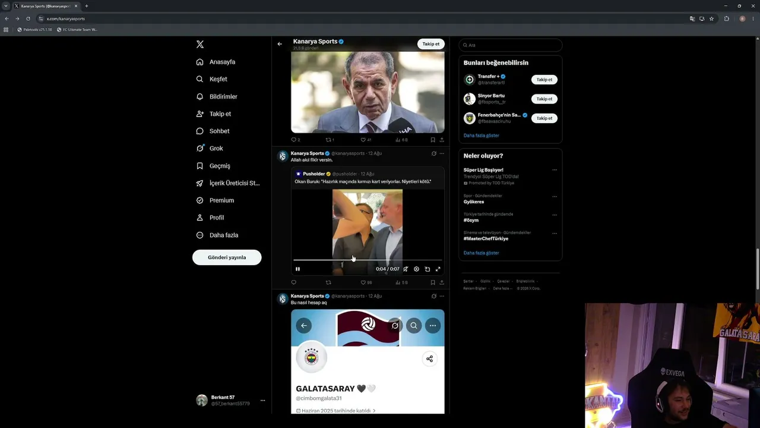
Task: Reload the page in Chrome
Action: (x=28, y=18)
